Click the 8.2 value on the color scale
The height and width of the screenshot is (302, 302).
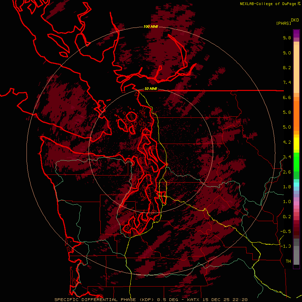click(x=287, y=67)
